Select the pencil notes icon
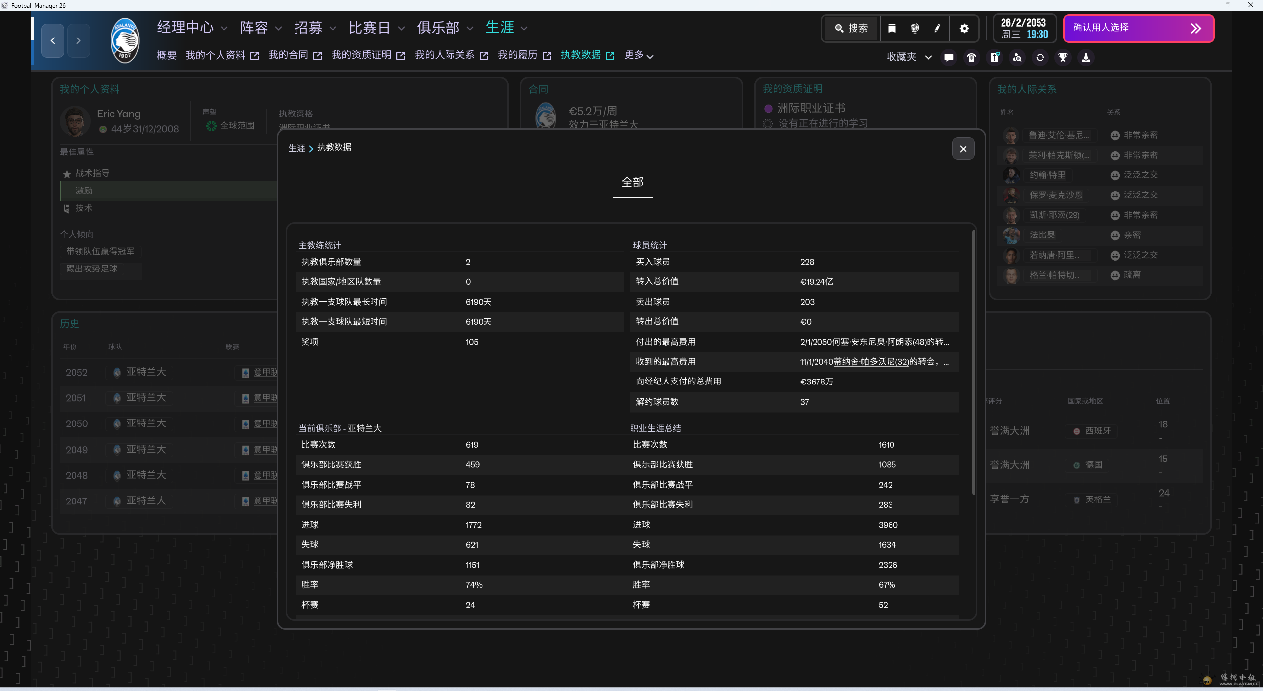 point(937,28)
